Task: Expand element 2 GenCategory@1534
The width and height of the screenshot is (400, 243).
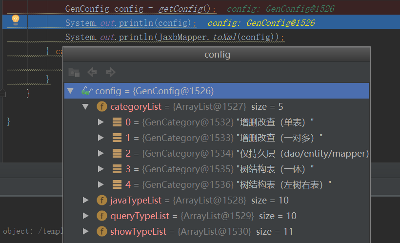Action: point(101,153)
